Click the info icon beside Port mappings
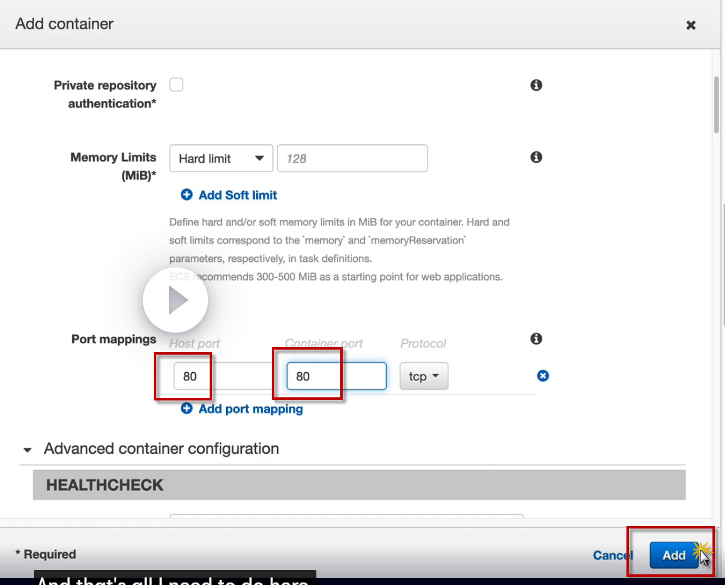This screenshot has height=585, width=725. pyautogui.click(x=536, y=338)
